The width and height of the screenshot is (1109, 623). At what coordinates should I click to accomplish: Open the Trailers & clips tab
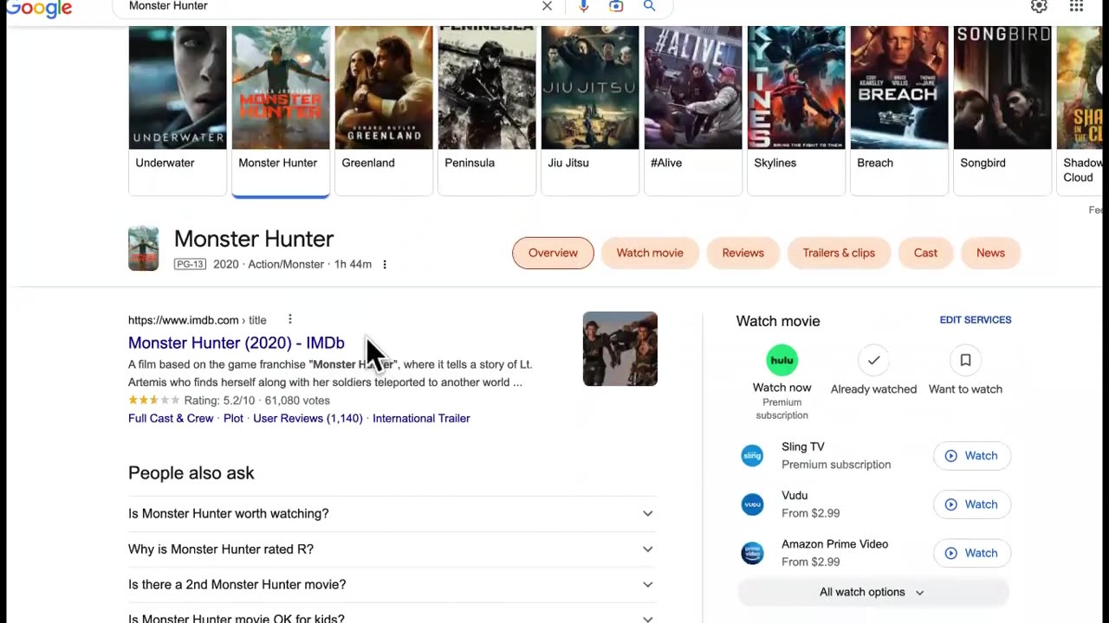(x=839, y=253)
